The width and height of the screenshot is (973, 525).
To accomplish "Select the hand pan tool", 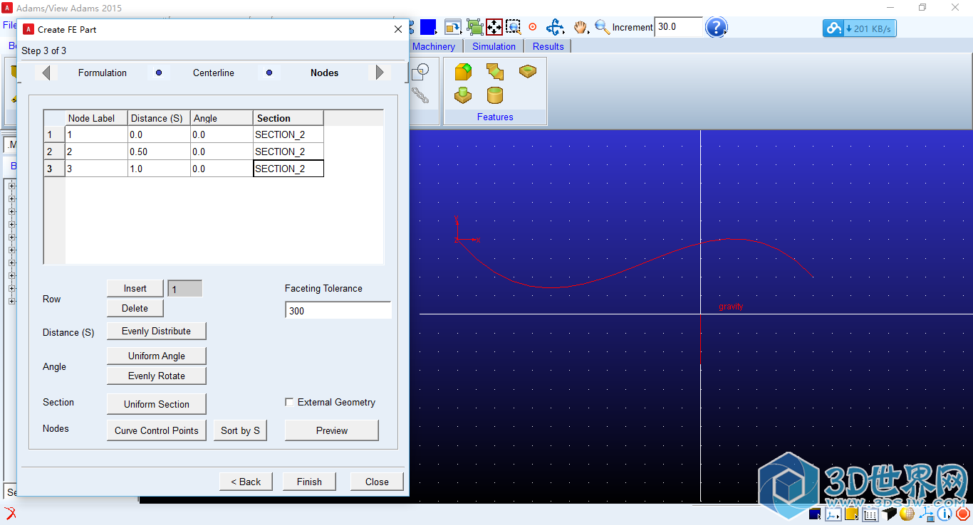I will (581, 27).
